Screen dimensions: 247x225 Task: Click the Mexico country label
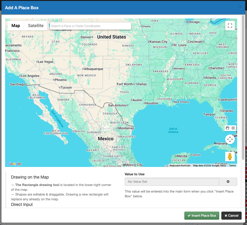[106, 139]
